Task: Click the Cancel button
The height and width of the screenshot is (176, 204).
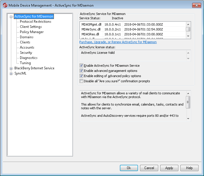Action: pos(149,168)
